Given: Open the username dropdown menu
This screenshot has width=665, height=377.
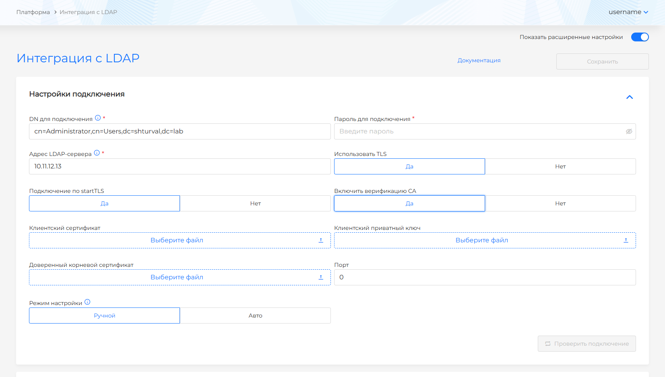Looking at the screenshot, I should pos(628,12).
